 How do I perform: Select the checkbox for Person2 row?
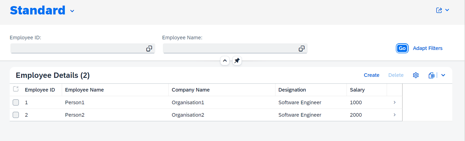[x=16, y=115]
